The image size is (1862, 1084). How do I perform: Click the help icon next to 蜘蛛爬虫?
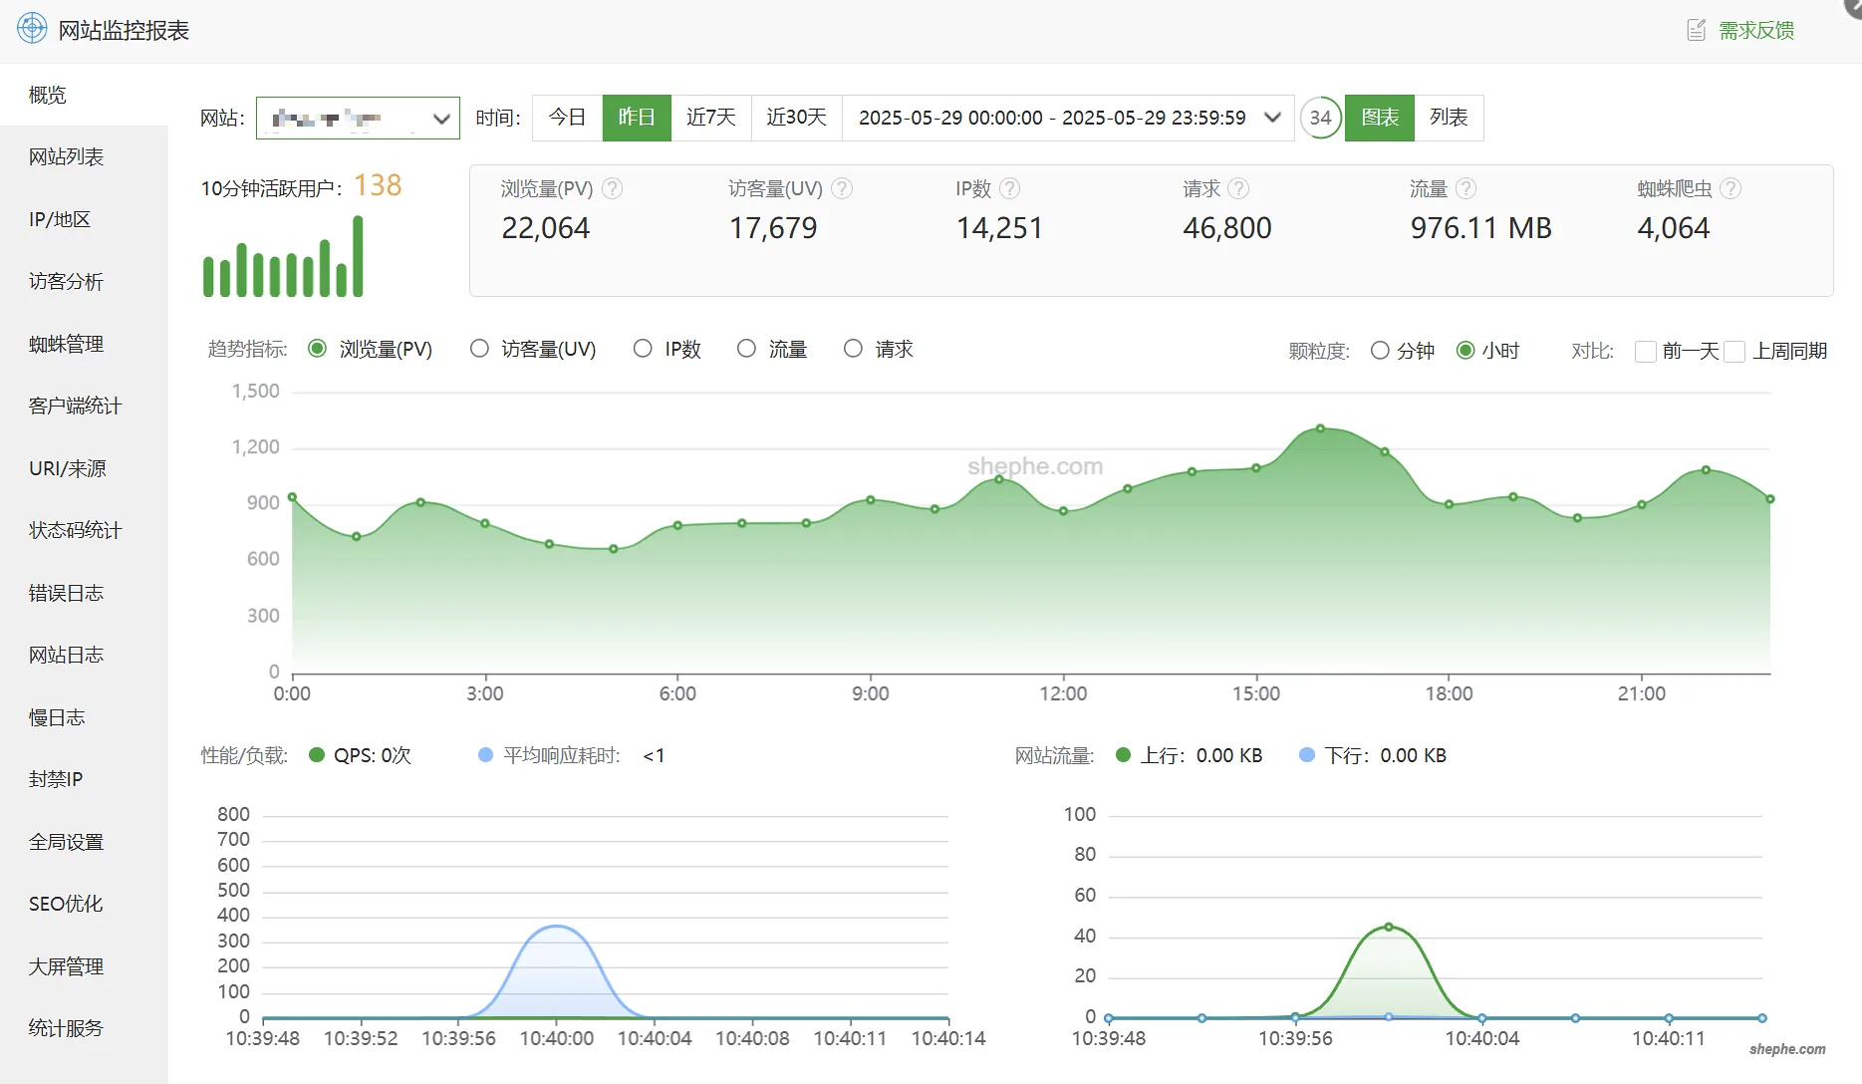point(1730,188)
